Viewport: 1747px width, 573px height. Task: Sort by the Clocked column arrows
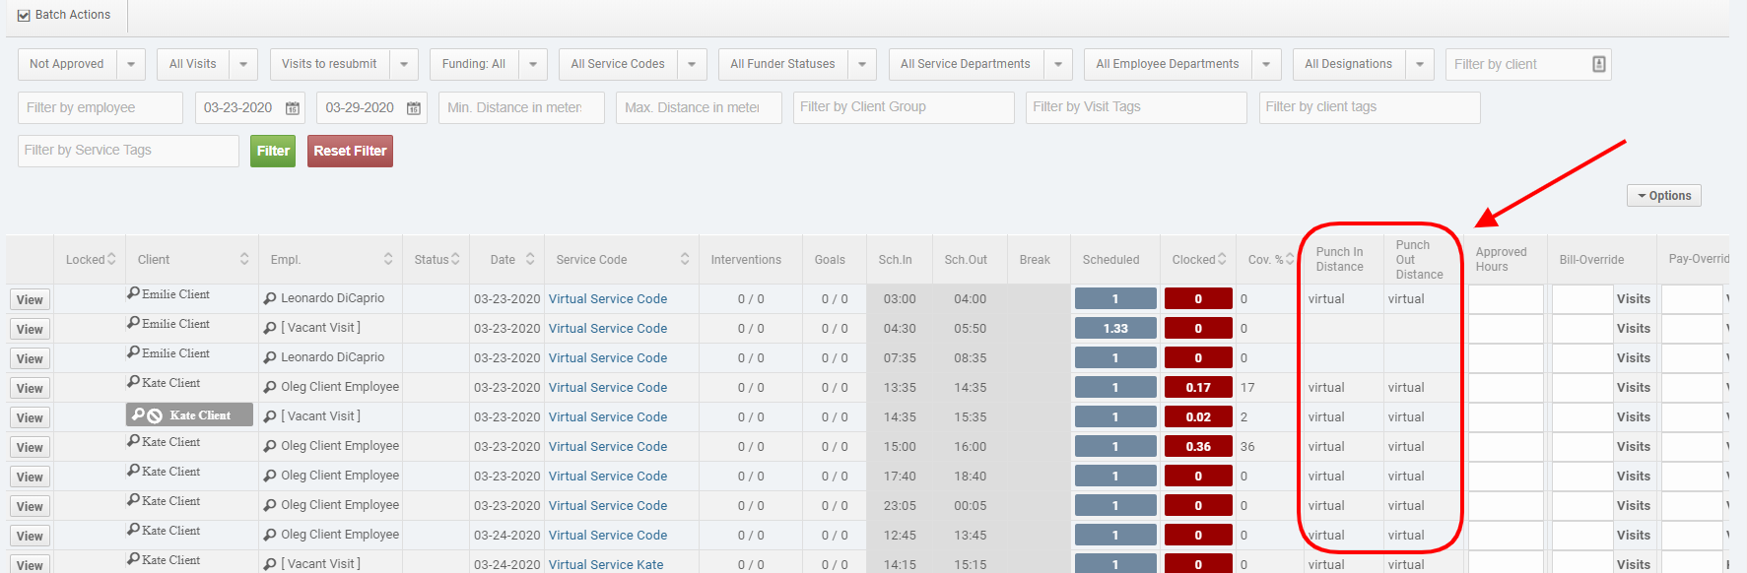1222,259
